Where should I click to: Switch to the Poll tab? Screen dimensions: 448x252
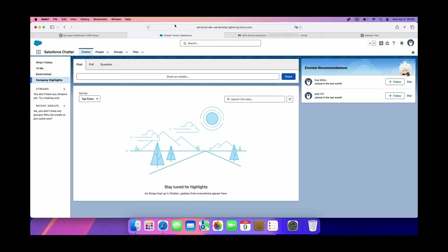point(91,64)
